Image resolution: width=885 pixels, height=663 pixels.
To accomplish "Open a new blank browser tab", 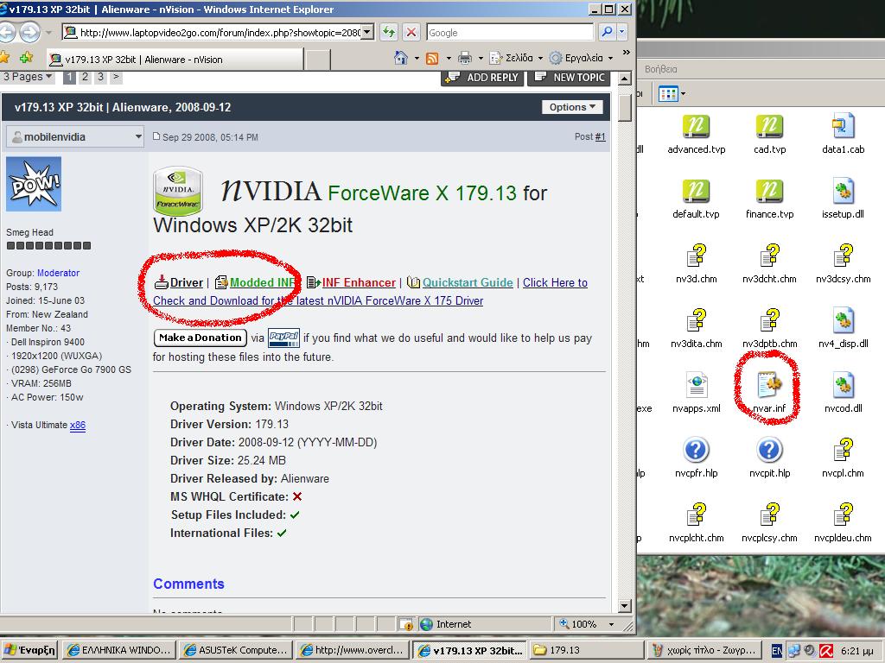I will point(318,60).
